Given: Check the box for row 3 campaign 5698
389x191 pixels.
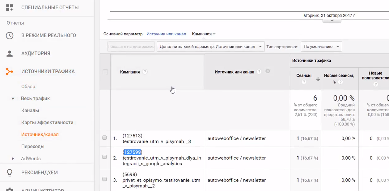Looking at the screenshot, I should (x=104, y=179).
